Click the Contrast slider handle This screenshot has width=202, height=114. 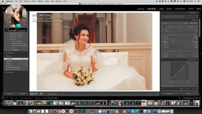point(174,39)
